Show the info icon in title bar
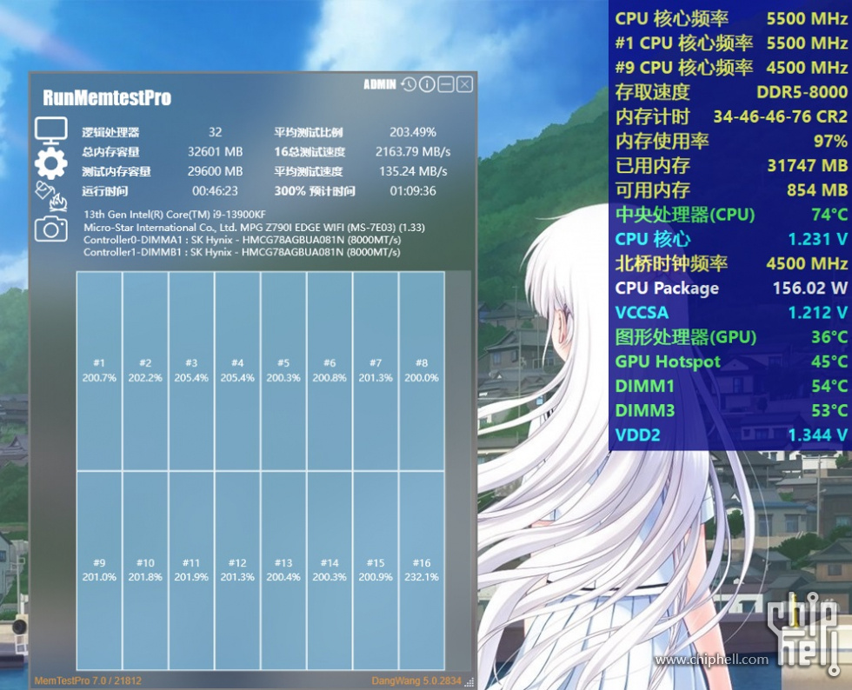This screenshot has height=690, width=852. [427, 84]
